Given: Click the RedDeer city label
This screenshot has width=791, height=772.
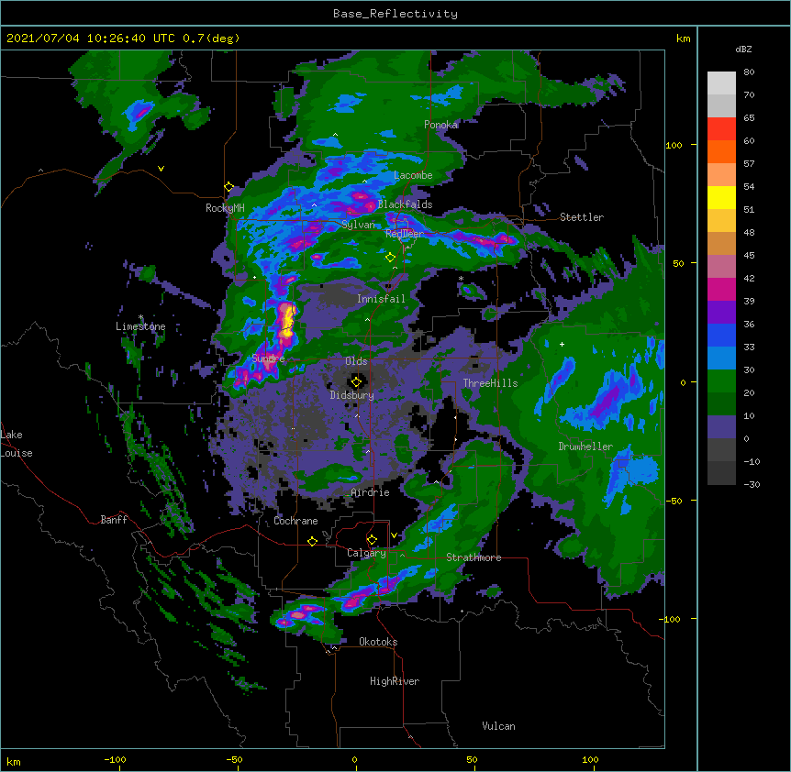Looking at the screenshot, I should (405, 234).
